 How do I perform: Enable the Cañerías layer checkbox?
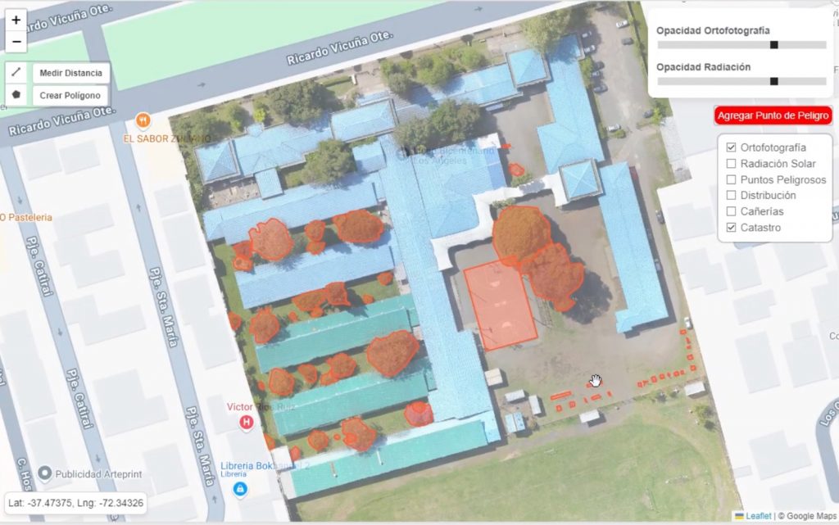point(732,211)
